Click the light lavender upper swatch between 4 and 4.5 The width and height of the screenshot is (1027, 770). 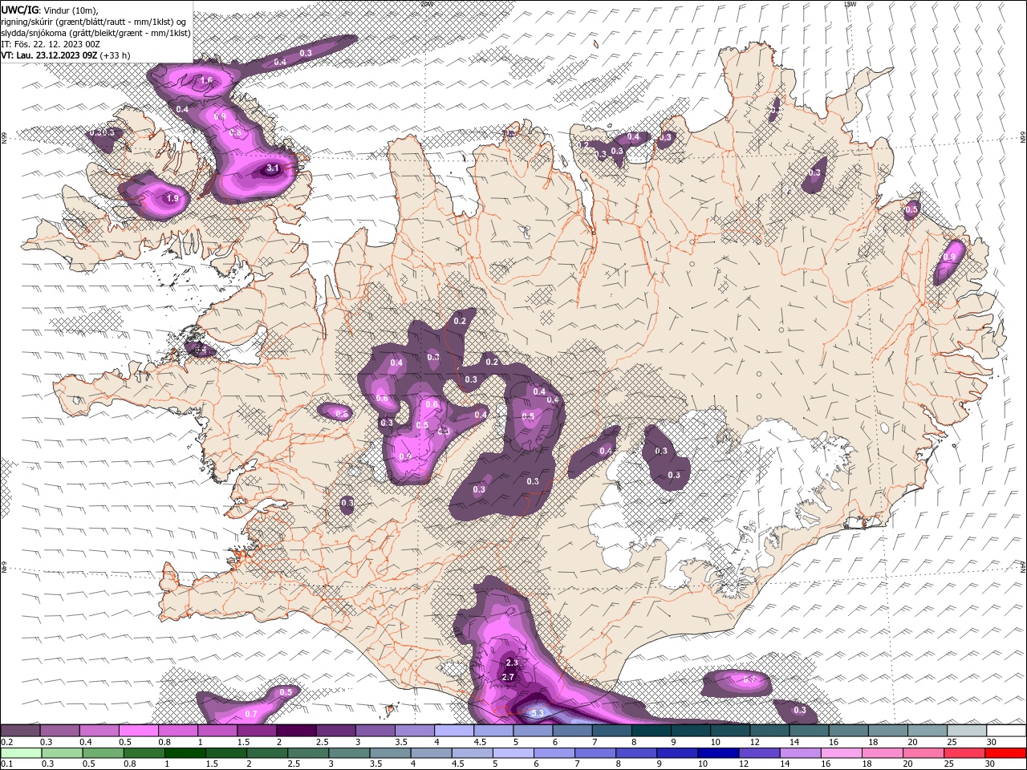[454, 731]
